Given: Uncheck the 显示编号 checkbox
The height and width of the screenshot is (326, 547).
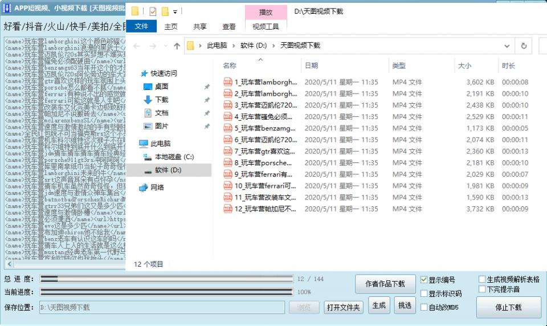Looking at the screenshot, I should pyautogui.click(x=424, y=280).
